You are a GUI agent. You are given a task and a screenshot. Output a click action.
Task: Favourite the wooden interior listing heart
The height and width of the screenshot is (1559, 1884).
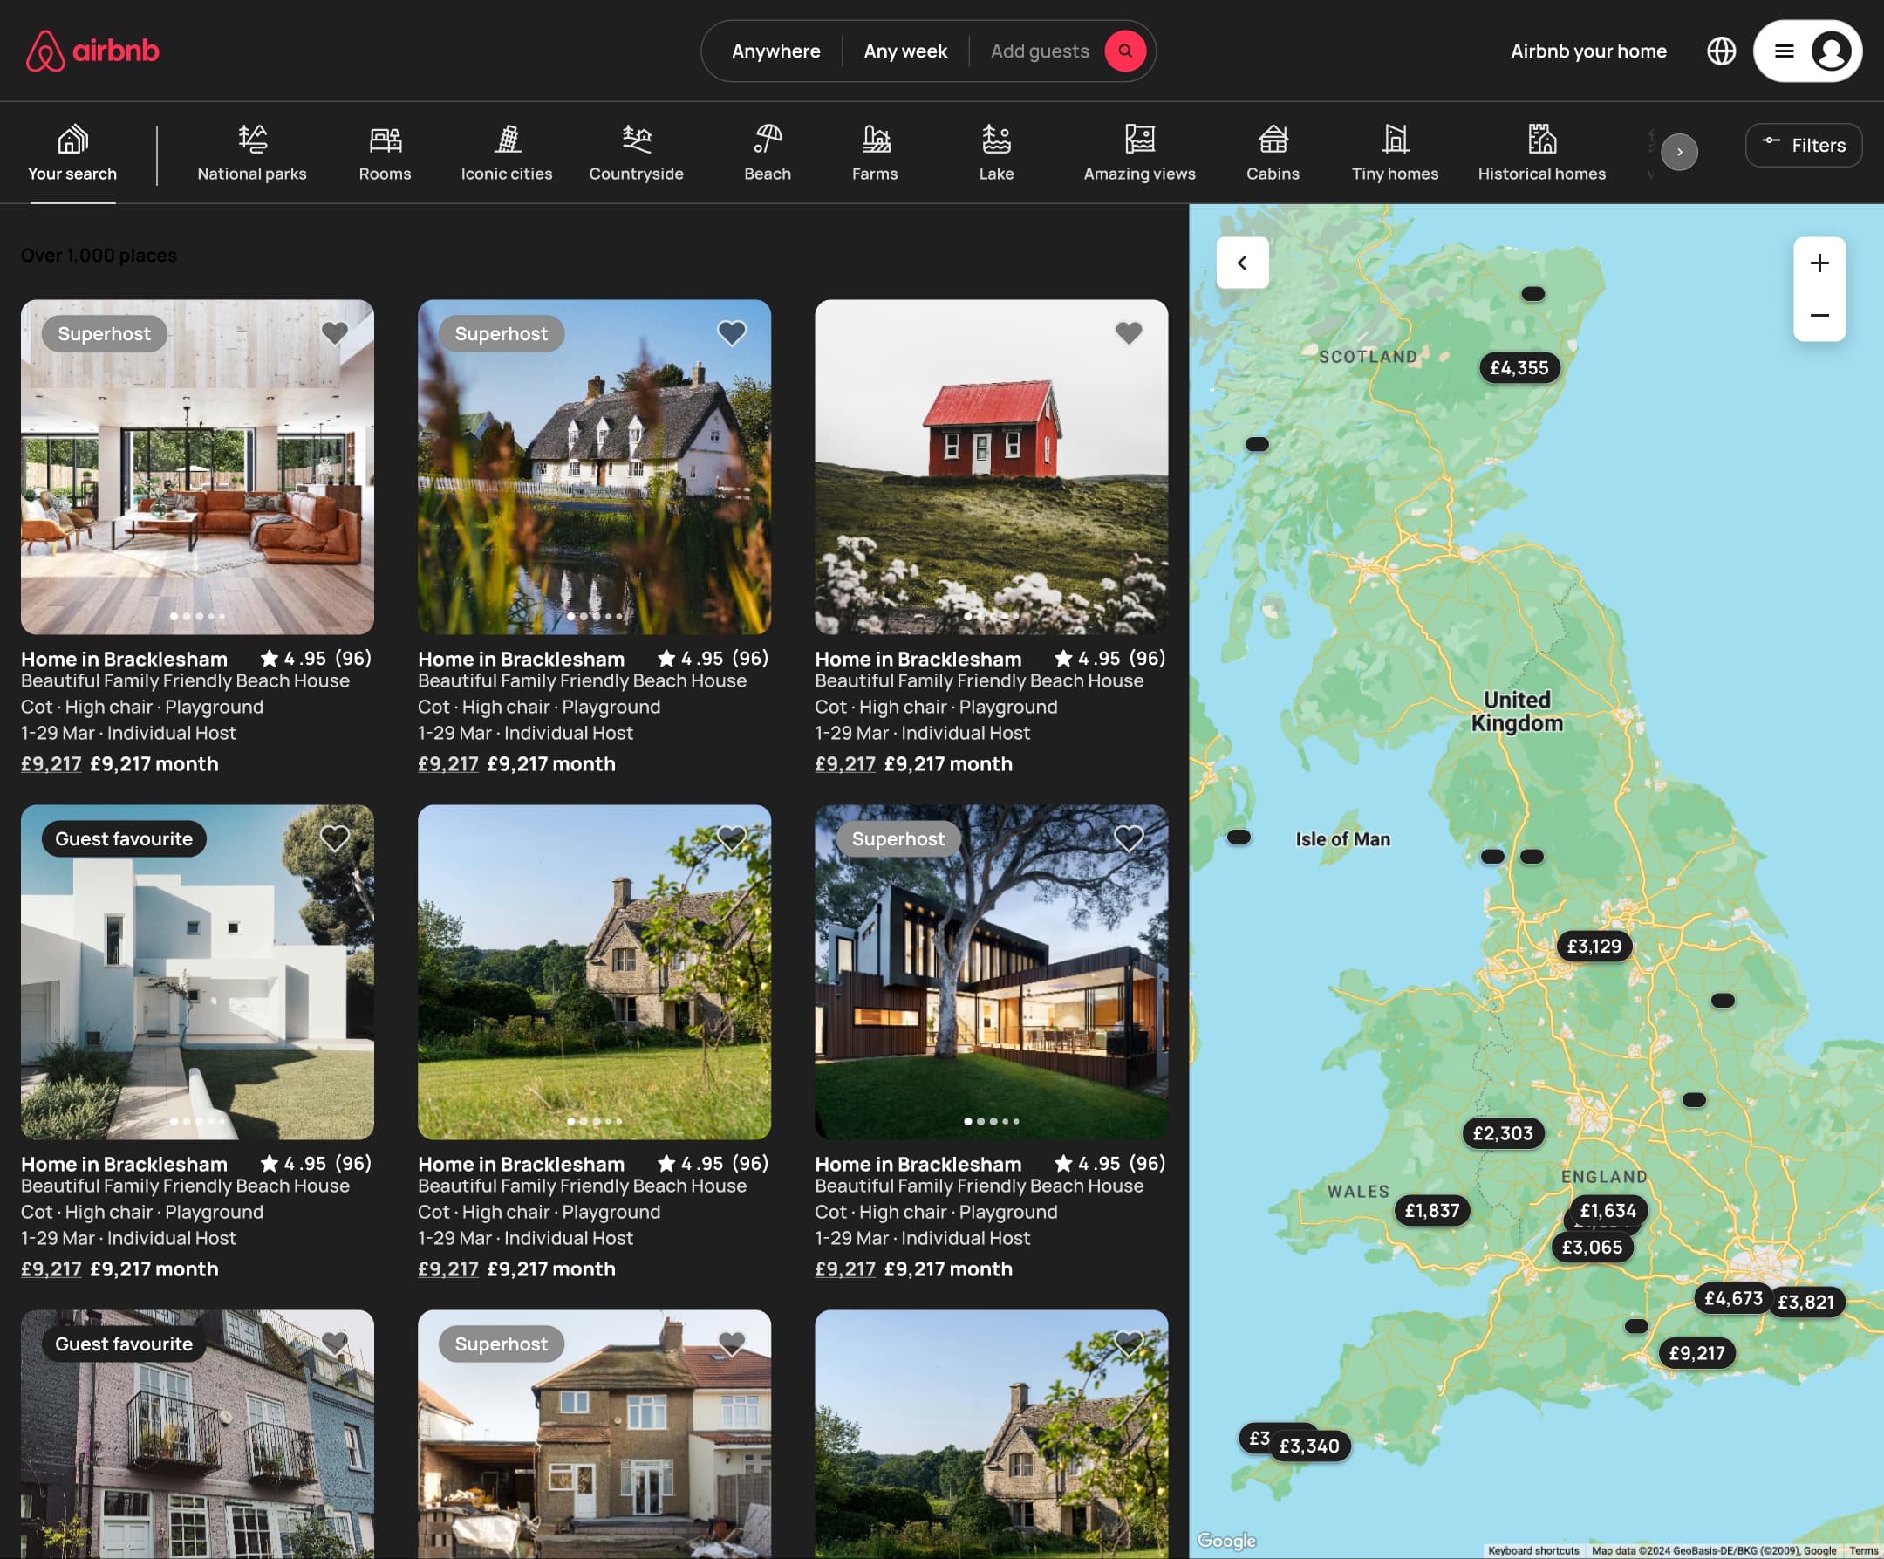(335, 333)
